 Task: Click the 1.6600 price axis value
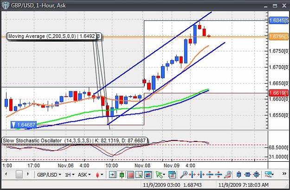[278, 99]
